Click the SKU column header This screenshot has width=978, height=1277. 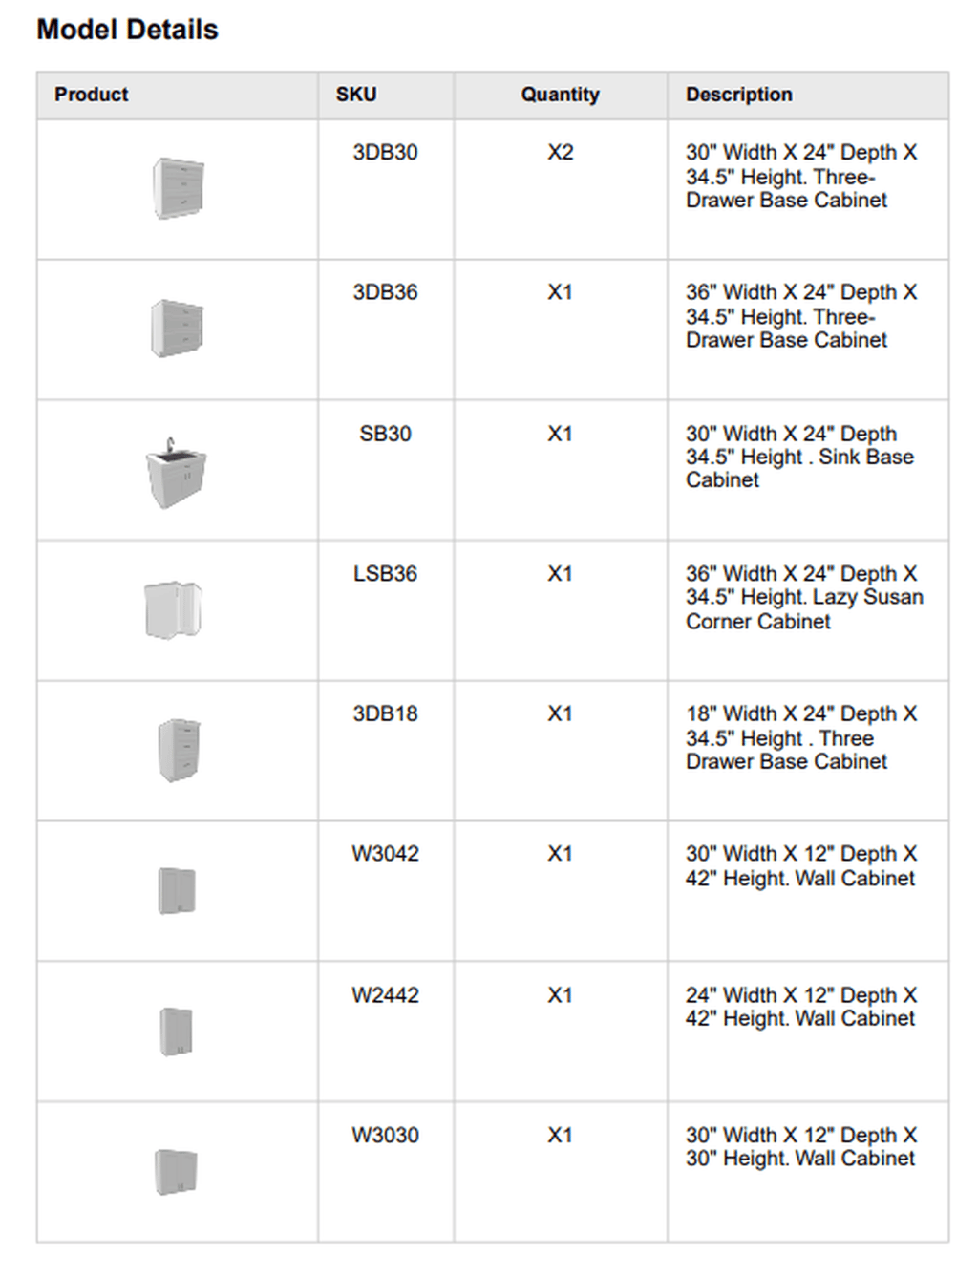[356, 95]
